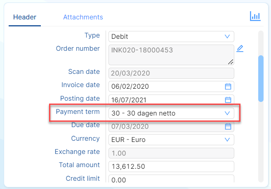Grab the Order number textarea resize handle

[231, 62]
